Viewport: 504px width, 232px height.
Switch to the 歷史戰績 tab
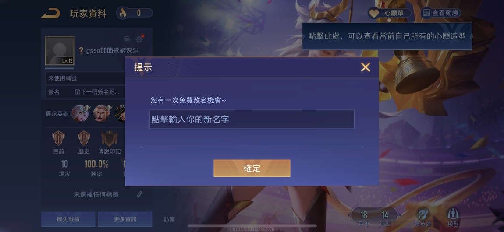(68, 219)
